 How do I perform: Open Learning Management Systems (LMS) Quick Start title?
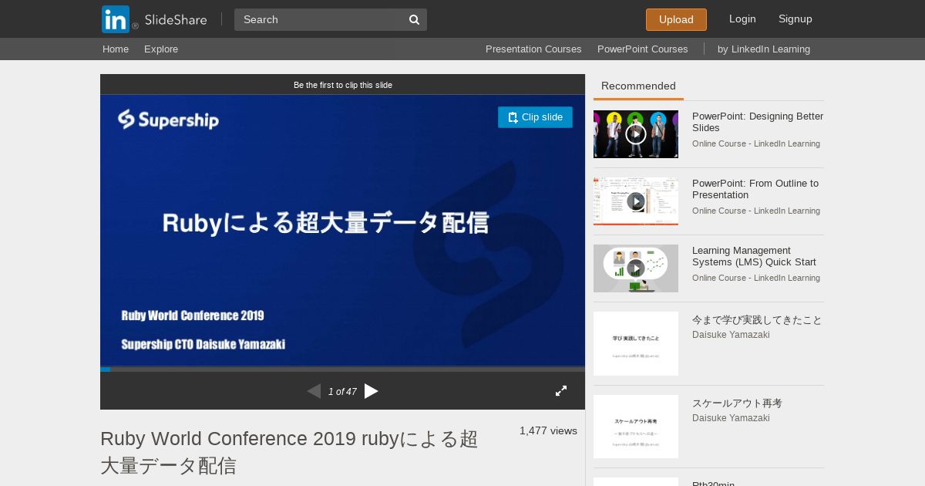tap(754, 256)
